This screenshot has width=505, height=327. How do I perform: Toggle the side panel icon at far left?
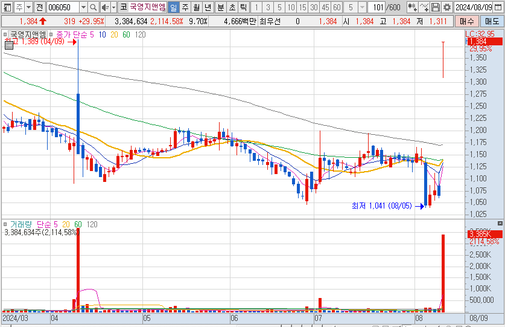pos(7,7)
